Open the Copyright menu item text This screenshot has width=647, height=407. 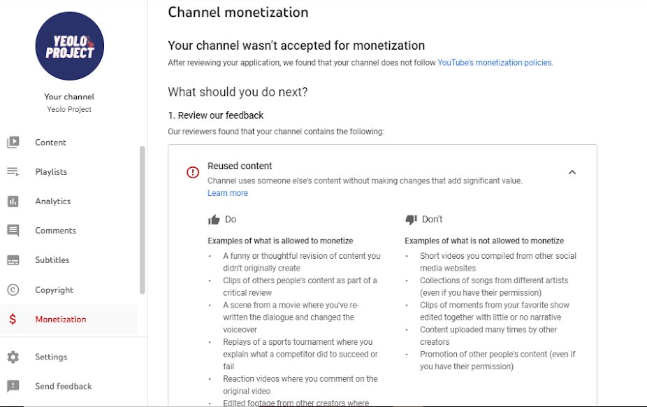[54, 290]
